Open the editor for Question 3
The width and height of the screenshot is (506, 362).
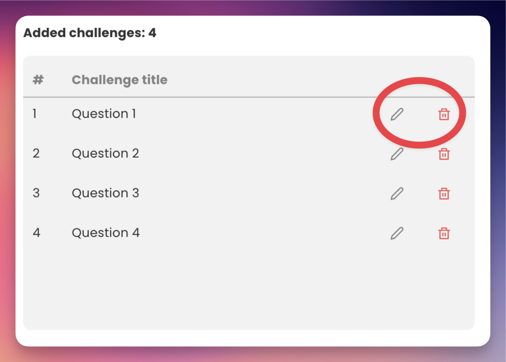pos(397,193)
